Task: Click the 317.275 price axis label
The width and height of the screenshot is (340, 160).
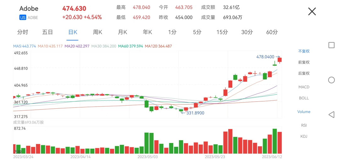Action: click(x=20, y=117)
